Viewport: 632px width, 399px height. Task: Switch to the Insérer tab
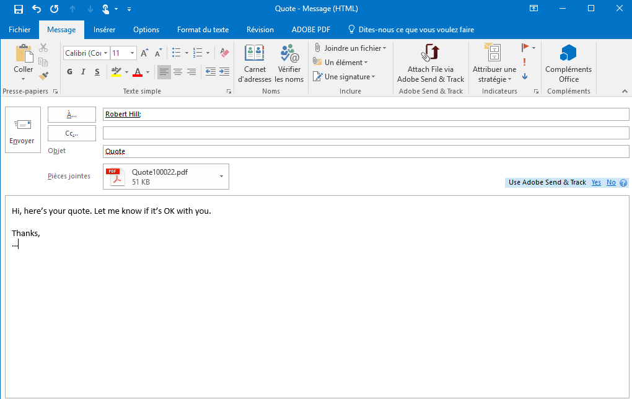(104, 30)
